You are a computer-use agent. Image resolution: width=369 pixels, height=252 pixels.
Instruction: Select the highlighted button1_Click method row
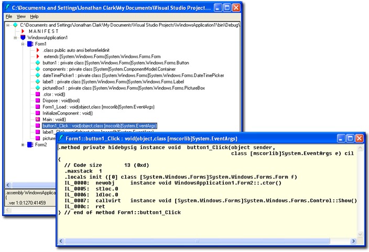pos(100,126)
